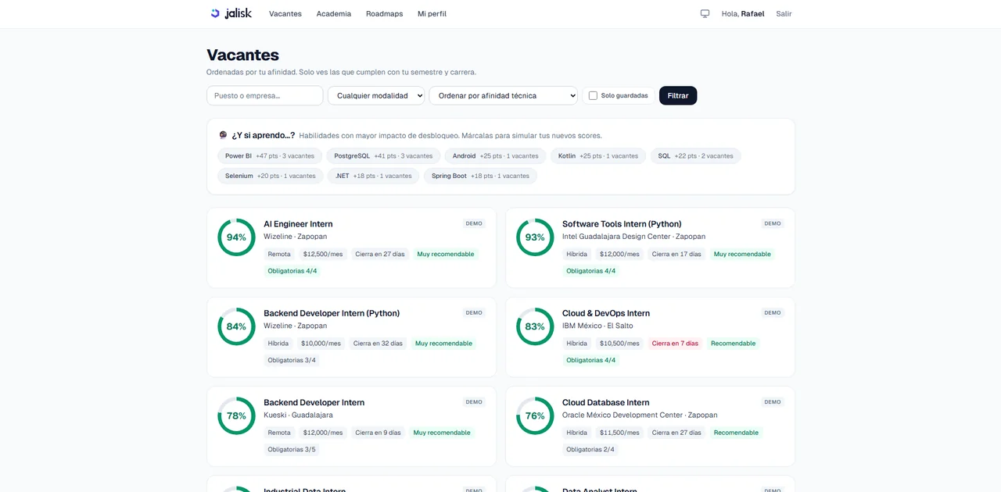
Task: Toggle the PostgreSQL skill chip
Action: [383, 156]
